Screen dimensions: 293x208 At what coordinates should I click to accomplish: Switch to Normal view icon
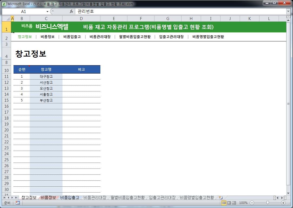click(x=224, y=203)
